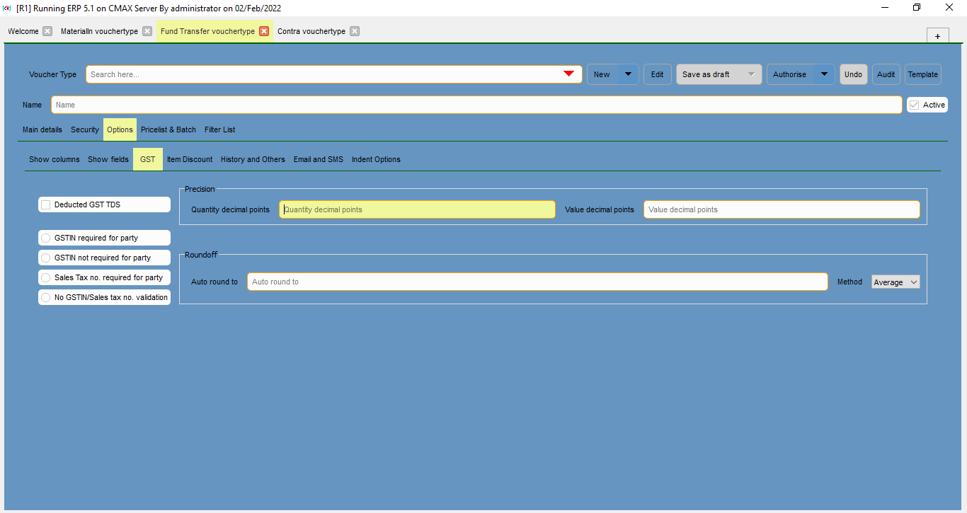Image resolution: width=967 pixels, height=513 pixels.
Task: Open the Options tab
Action: [120, 129]
